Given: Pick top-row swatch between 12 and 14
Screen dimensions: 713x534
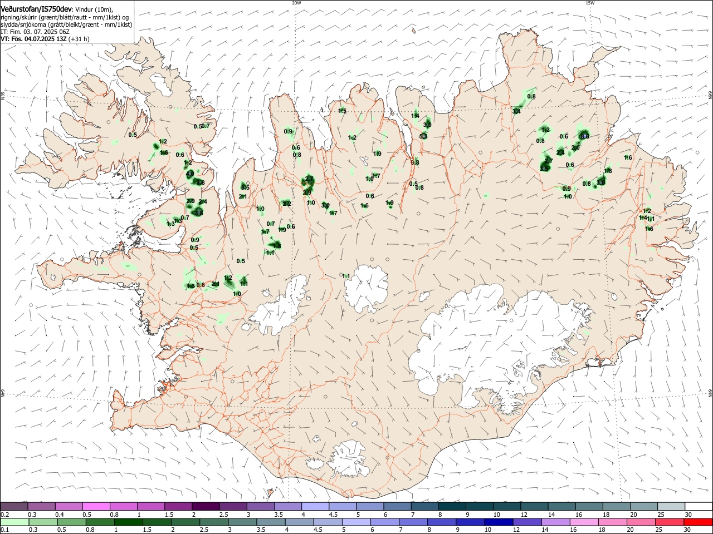Looking at the screenshot, I should [x=534, y=507].
